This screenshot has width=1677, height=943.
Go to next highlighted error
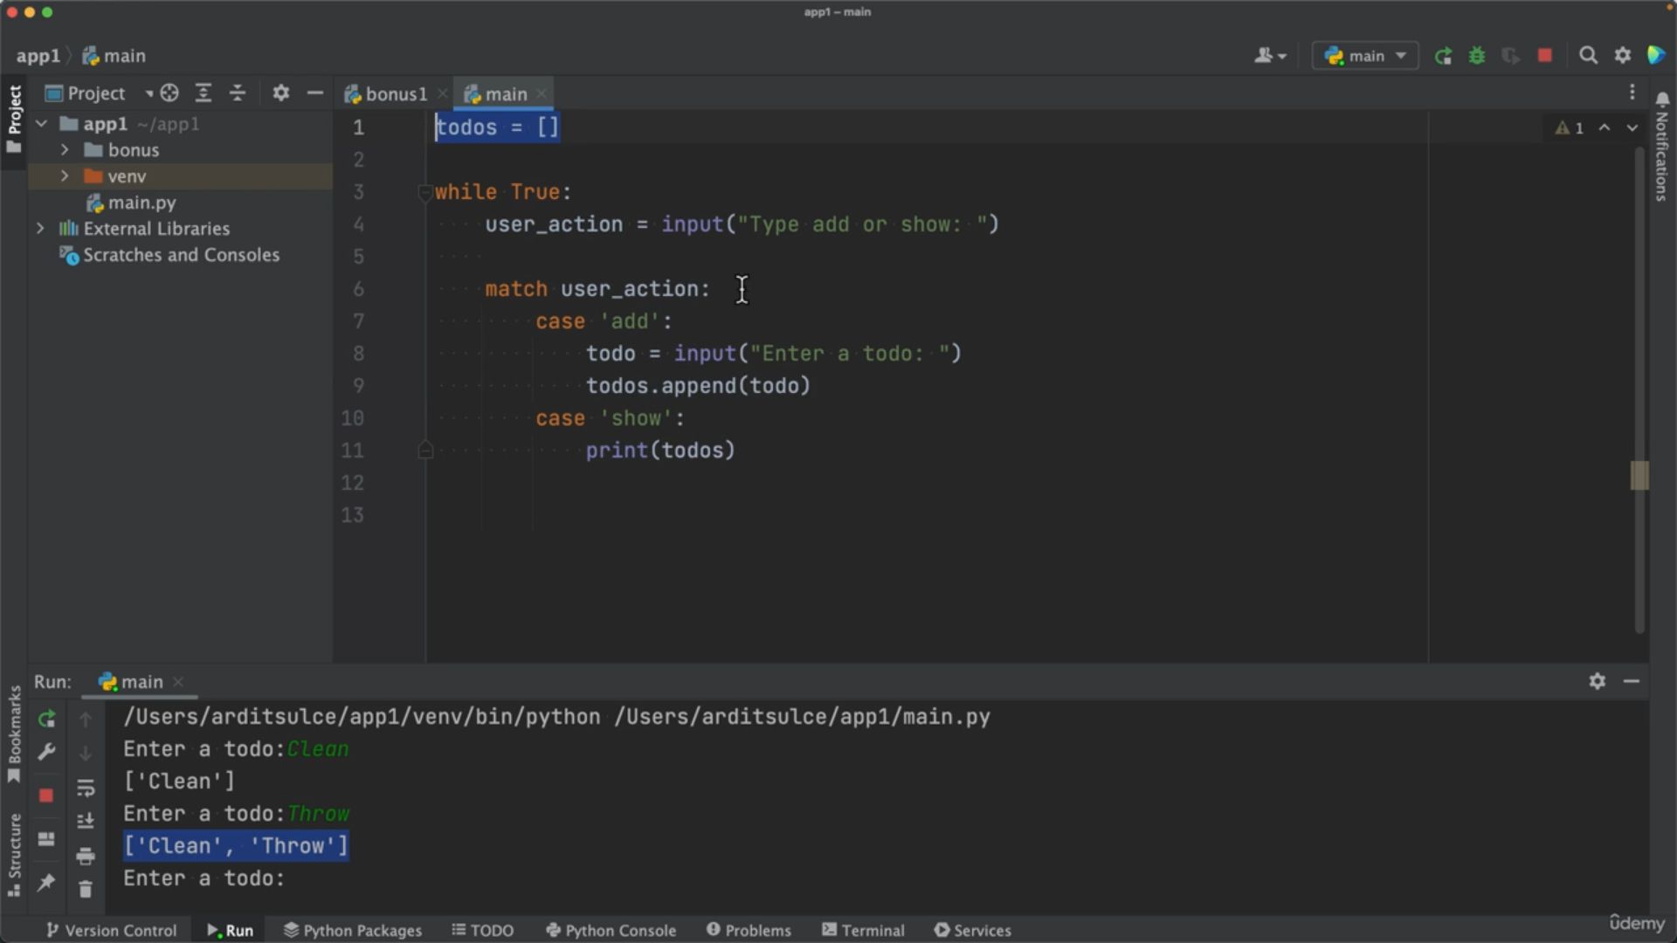pyautogui.click(x=1632, y=127)
